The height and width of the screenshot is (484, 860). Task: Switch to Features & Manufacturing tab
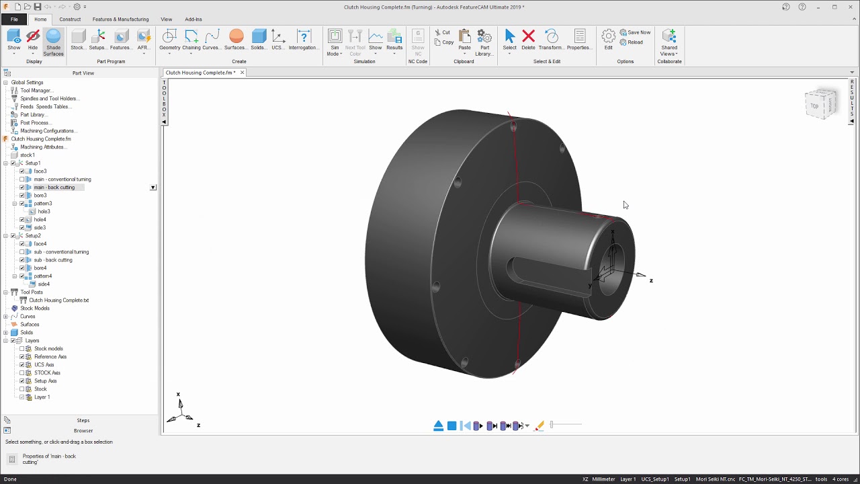click(121, 19)
